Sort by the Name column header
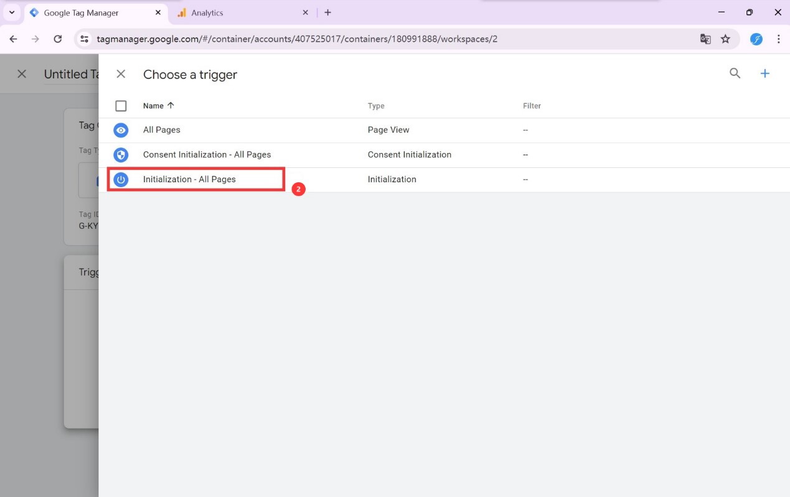Screen dimensions: 790x497 tap(159, 106)
